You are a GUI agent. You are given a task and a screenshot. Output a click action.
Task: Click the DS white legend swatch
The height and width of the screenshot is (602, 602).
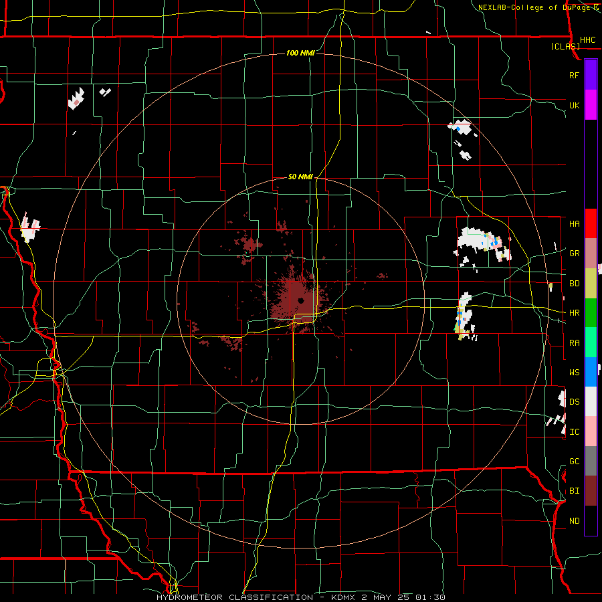[x=591, y=401]
